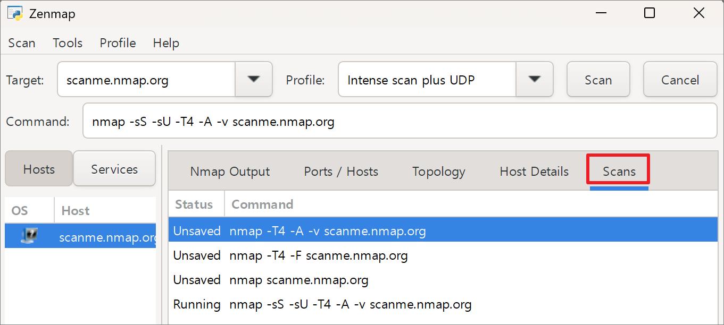This screenshot has width=724, height=325.
Task: Select scan row nmap -T4 -F scanme.nmap.org
Action: point(443,255)
